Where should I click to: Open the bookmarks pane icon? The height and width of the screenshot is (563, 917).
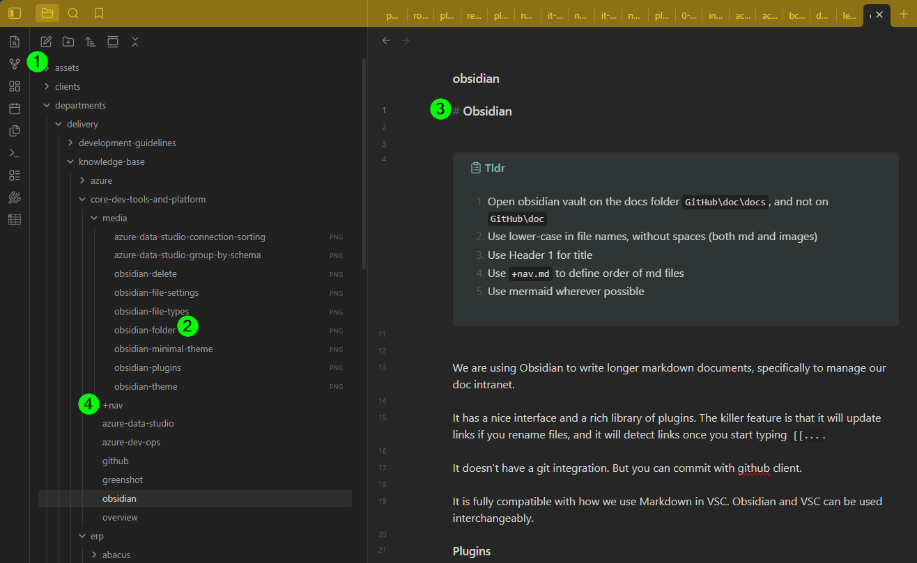click(99, 13)
